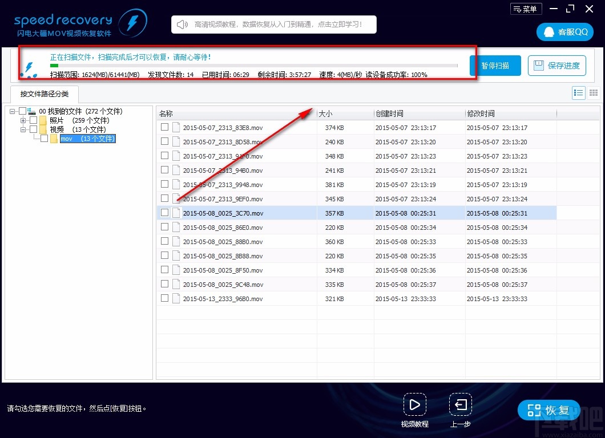605x438 pixels.
Task: Click file icon of 2015-05-08_0025_8B88.mov
Action: click(176, 255)
